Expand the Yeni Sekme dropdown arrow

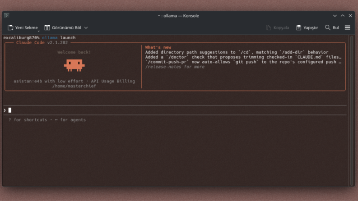38,31
